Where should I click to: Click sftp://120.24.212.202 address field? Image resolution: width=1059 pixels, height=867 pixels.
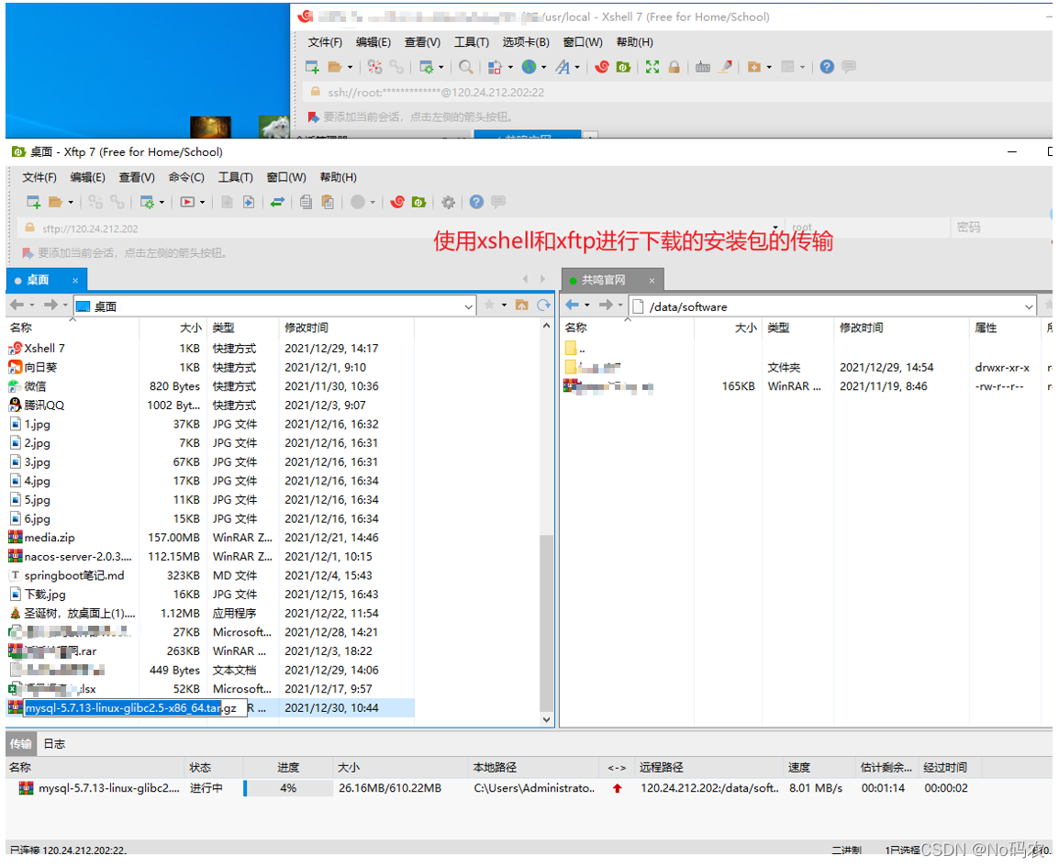pos(398,228)
